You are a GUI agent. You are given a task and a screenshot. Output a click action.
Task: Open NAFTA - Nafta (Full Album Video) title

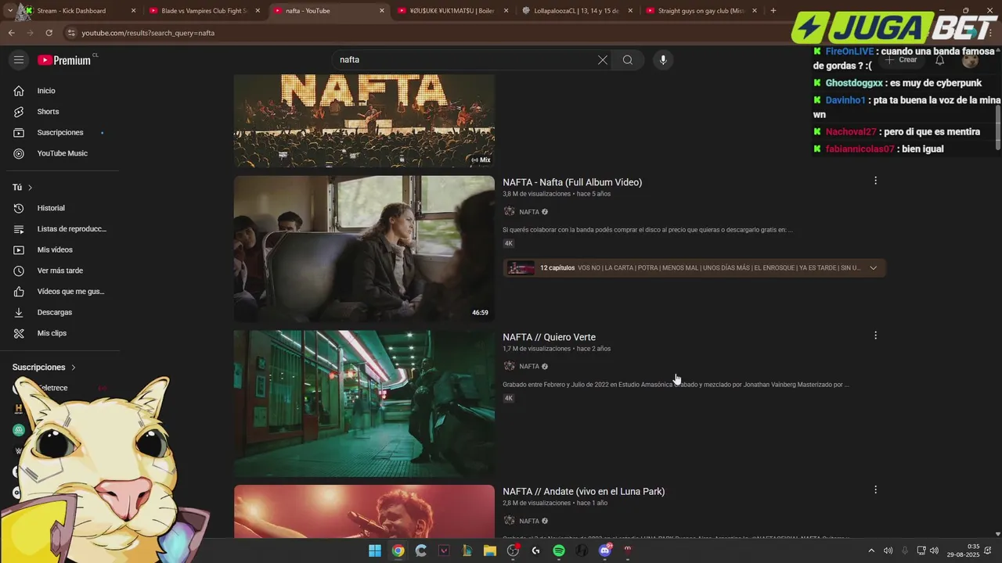[x=572, y=182]
